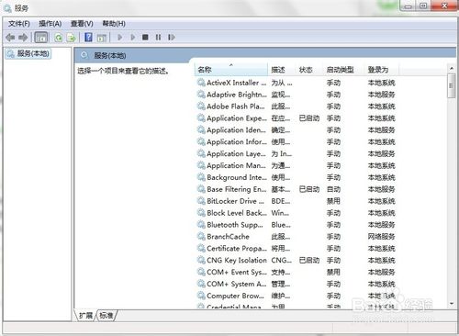Select the COM+ Event System service
This screenshot has height=336, width=459.
point(297,272)
